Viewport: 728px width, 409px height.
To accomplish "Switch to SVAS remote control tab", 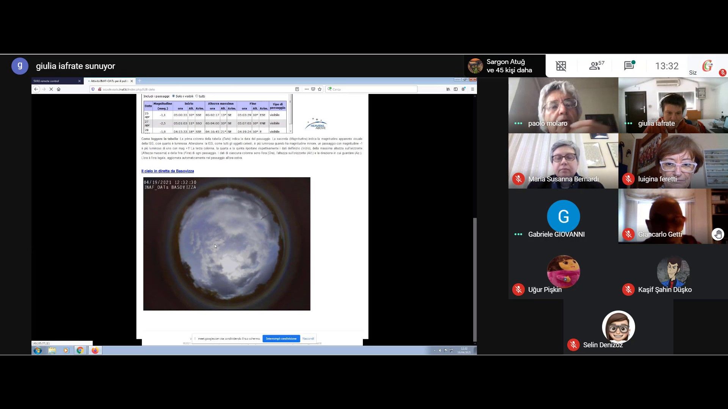I will (57, 81).
